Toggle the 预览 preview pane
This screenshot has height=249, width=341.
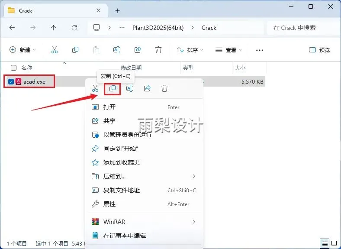coord(319,50)
